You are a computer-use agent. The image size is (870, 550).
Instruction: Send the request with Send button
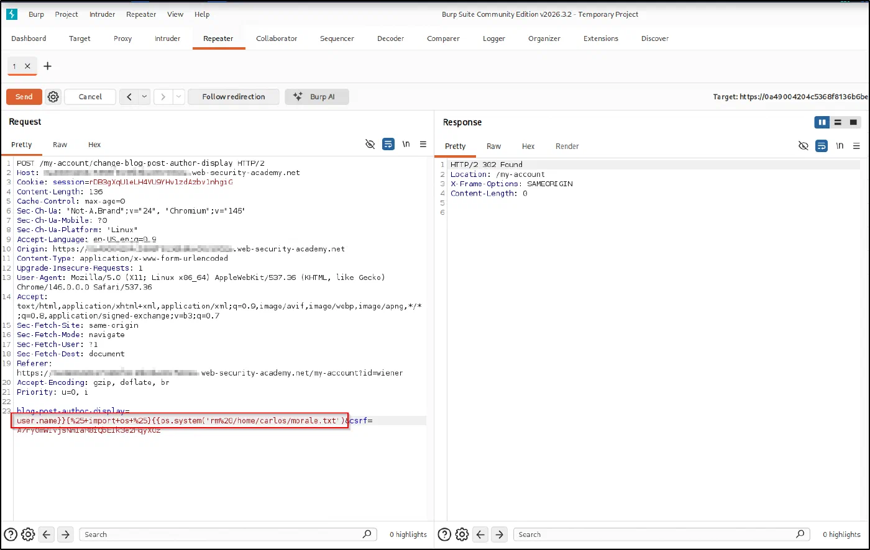24,97
